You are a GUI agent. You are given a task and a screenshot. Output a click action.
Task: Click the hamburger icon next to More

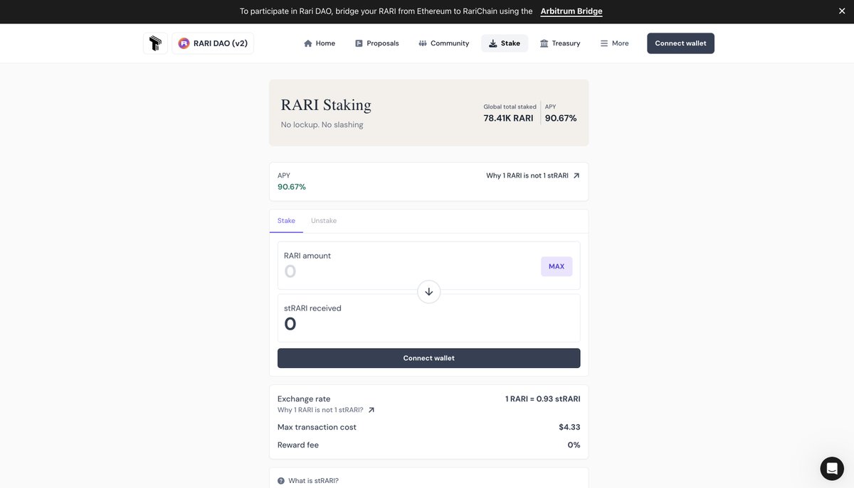(604, 43)
